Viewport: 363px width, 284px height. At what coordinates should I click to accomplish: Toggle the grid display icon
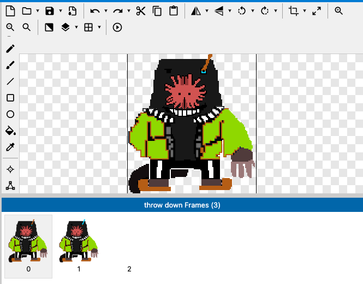pos(88,27)
